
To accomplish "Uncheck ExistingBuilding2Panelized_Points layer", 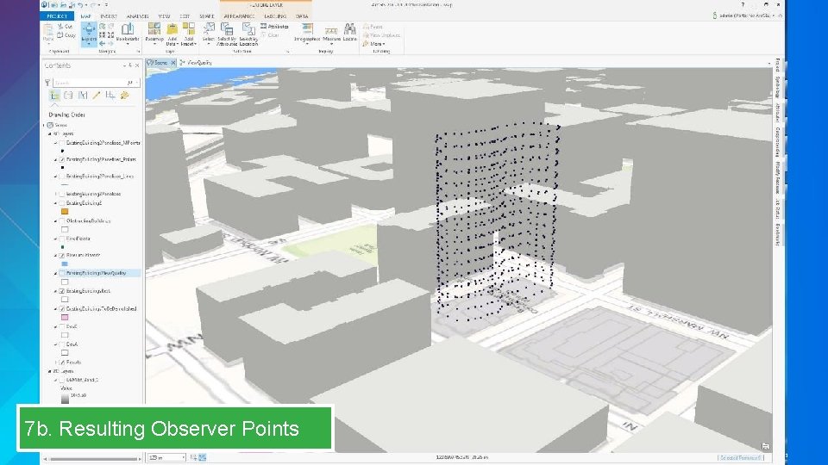I will [x=62, y=159].
